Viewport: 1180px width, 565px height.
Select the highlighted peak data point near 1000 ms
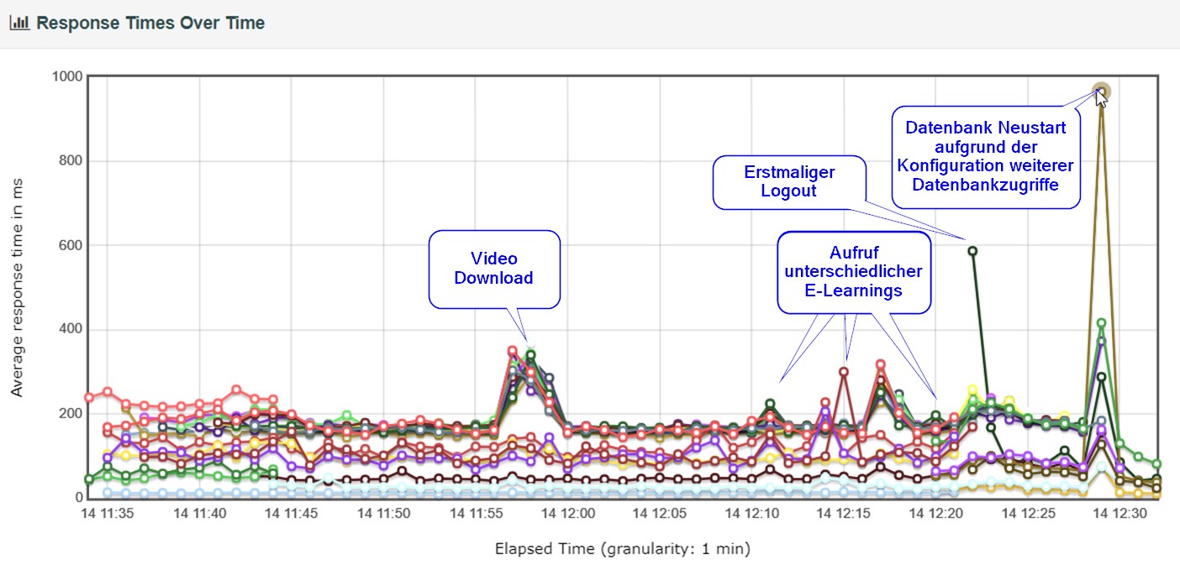click(1101, 92)
